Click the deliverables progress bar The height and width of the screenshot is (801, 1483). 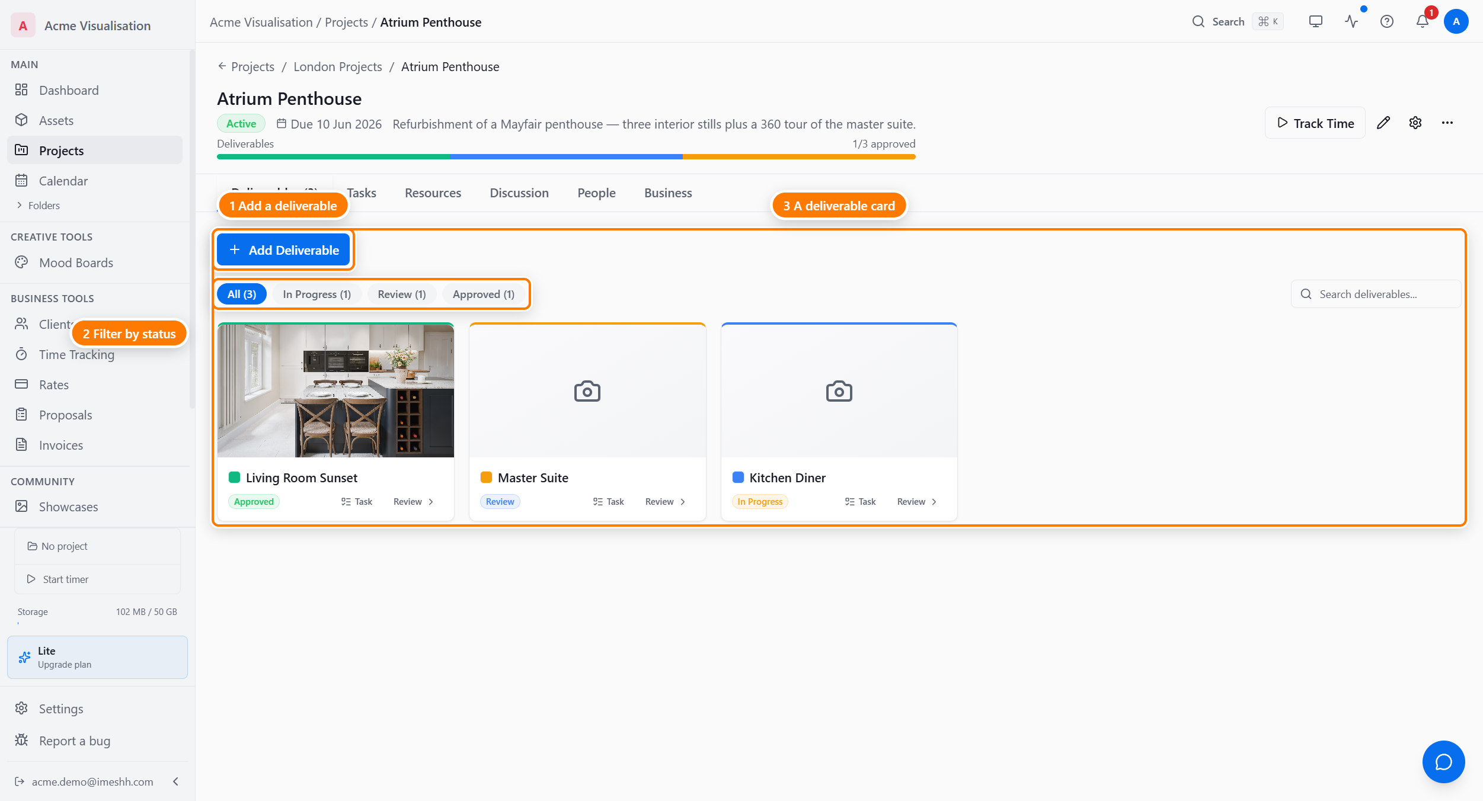566,157
